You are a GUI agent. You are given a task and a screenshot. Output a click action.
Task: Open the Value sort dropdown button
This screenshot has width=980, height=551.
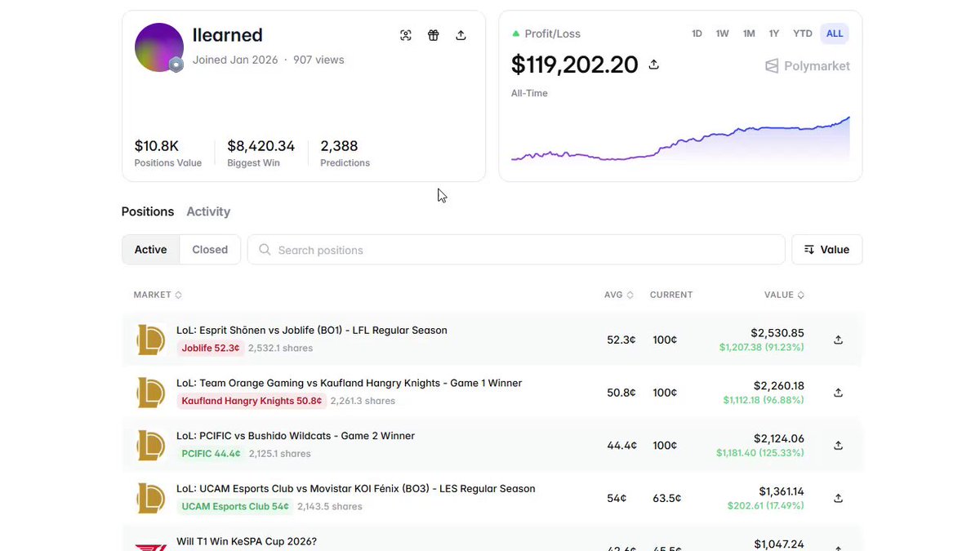(826, 250)
